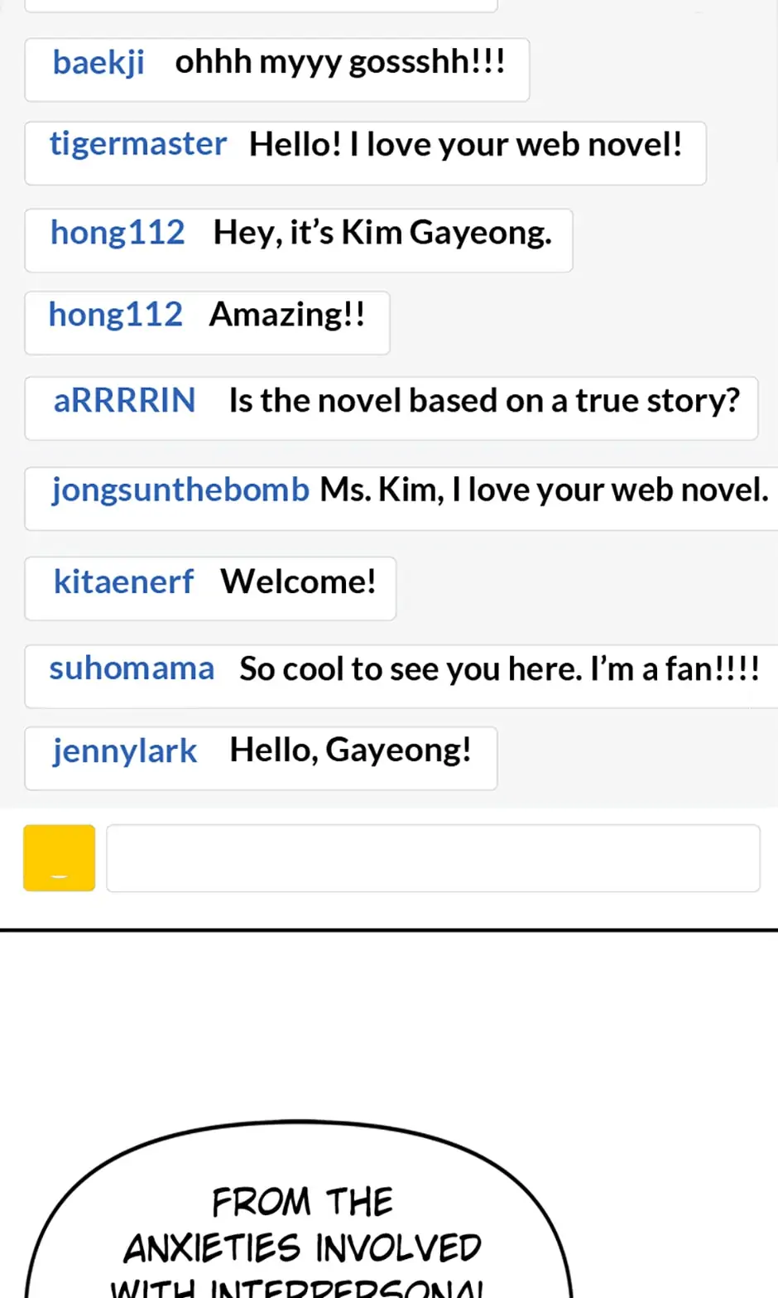778x1298 pixels.
Task: Select the "Hello! I love your web novel!" message
Action: tap(465, 145)
